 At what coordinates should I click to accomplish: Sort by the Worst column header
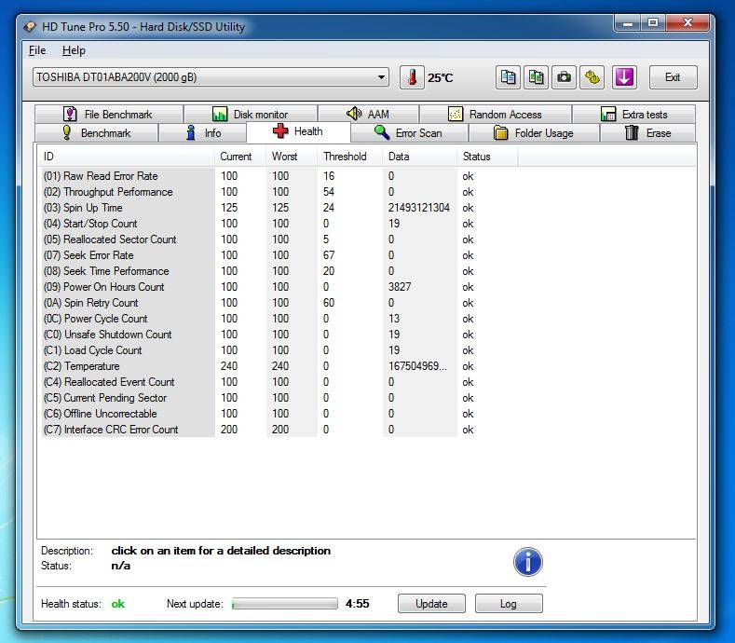(x=292, y=157)
